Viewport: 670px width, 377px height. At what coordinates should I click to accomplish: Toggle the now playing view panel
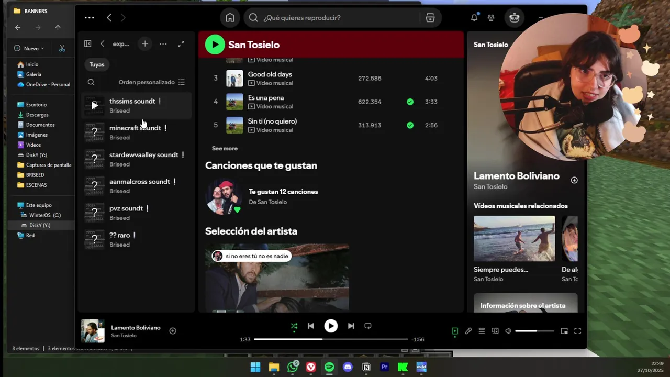[455, 331]
